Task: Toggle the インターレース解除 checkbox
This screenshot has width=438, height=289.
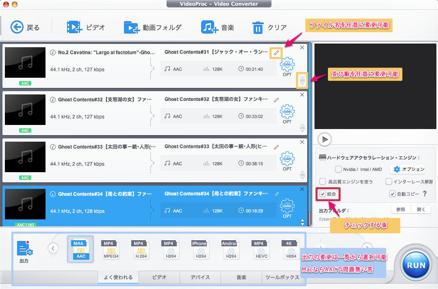Action: (388, 182)
